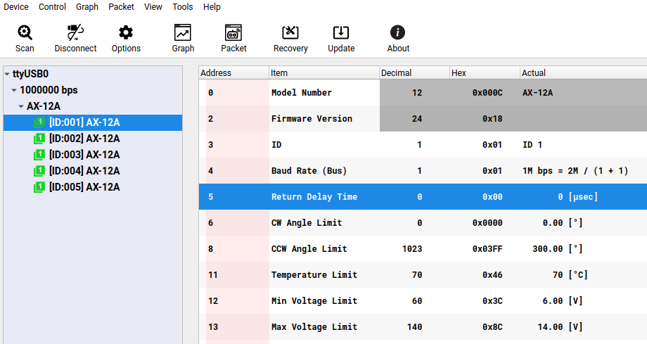Viewport: 647px width, 344px height.
Task: Click actual value 6.00 [V]
Action: 563,300
